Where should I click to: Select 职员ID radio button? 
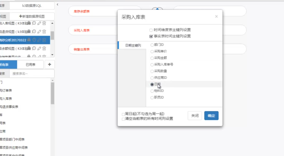click(x=152, y=98)
